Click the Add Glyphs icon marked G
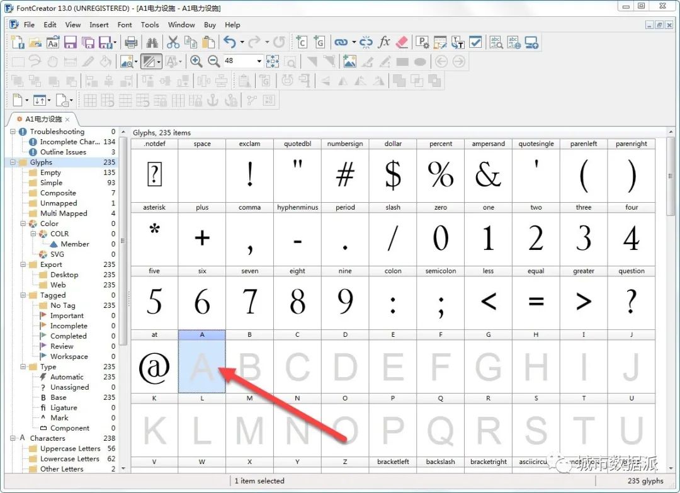The width and height of the screenshot is (680, 493). coord(319,42)
